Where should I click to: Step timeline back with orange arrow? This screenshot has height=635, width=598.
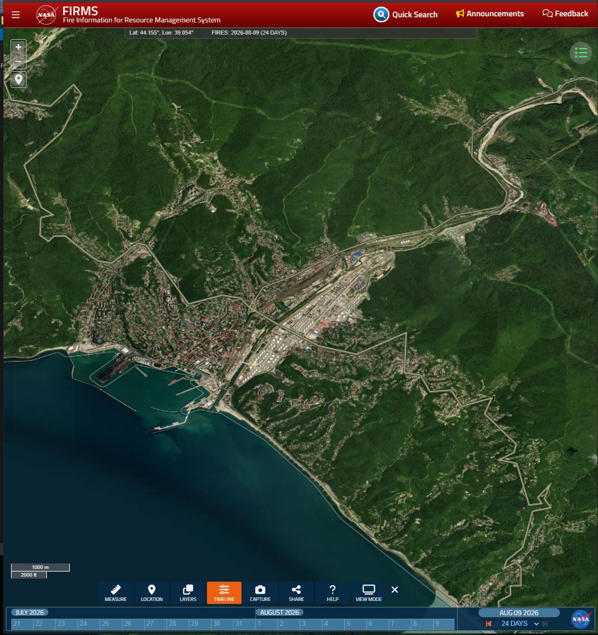tap(489, 624)
